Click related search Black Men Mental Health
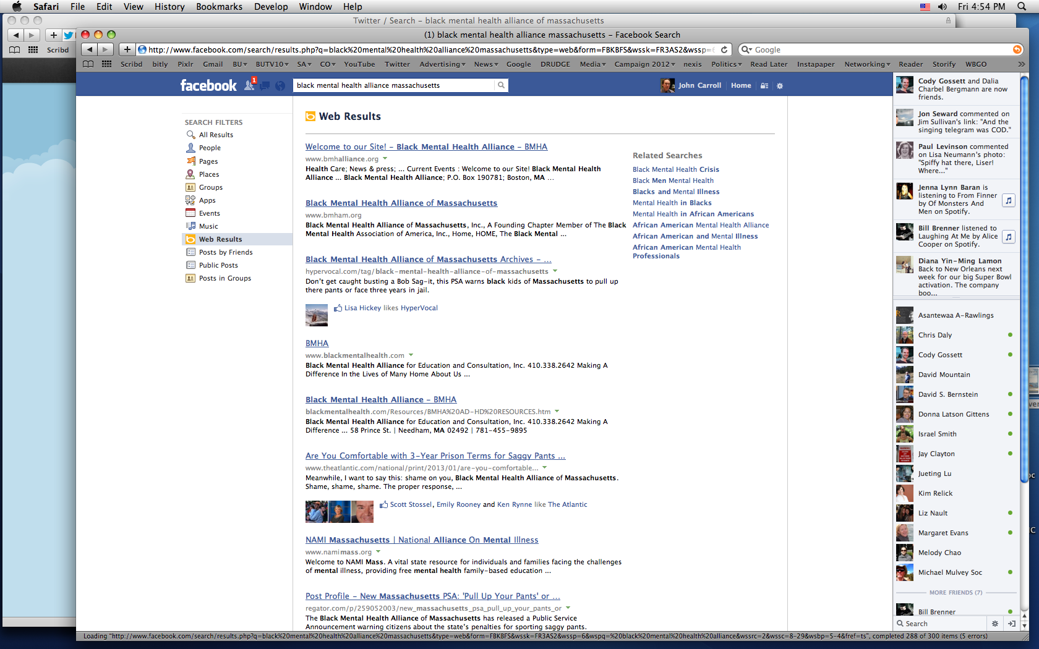The width and height of the screenshot is (1039, 649). 673,180
